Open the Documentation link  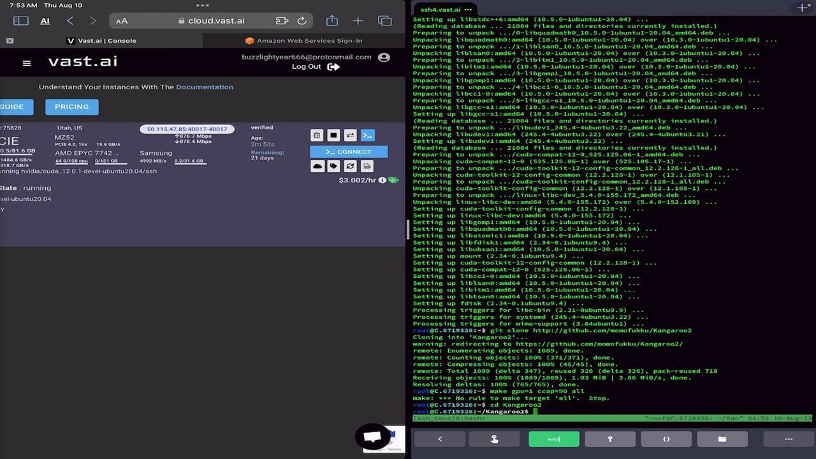click(x=205, y=87)
